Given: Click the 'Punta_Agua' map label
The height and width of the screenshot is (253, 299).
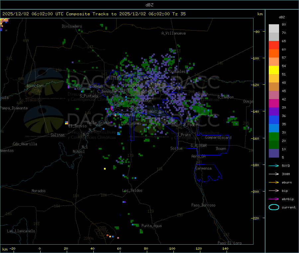Looking at the screenshot, I should pyautogui.click(x=151, y=226).
